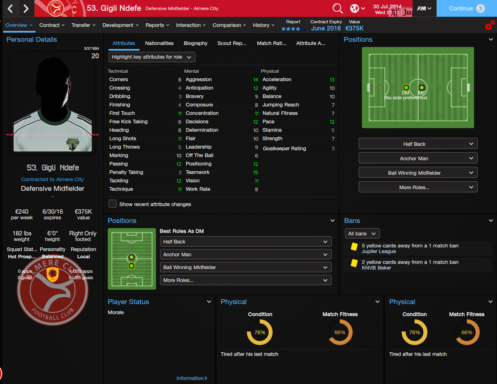
Task: Go back with the left arrow icon
Action: coord(10,8)
